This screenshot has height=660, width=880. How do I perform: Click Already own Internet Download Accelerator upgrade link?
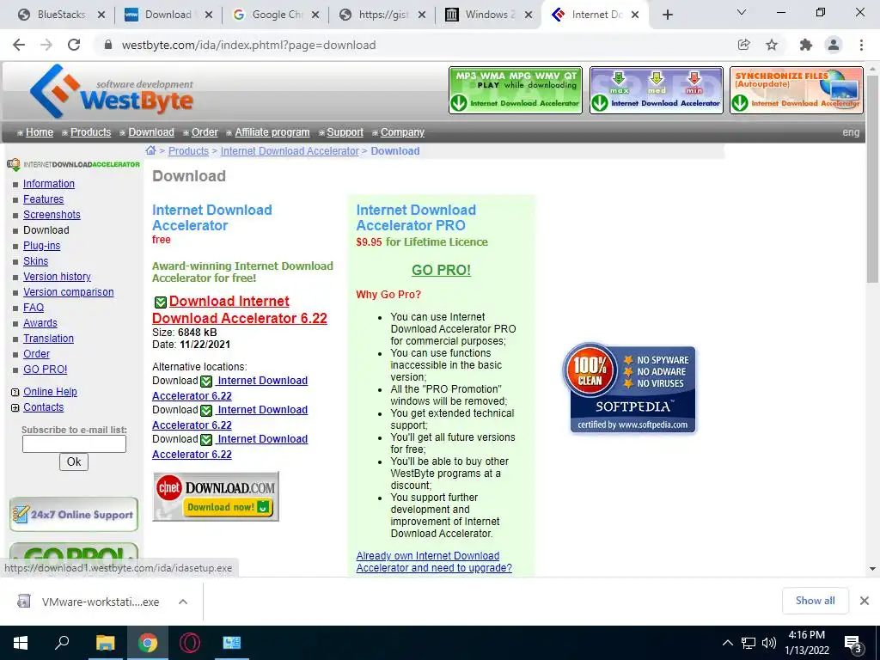434,561
